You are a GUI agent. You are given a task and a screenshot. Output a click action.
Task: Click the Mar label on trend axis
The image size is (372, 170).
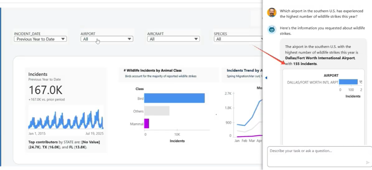pos(252,141)
